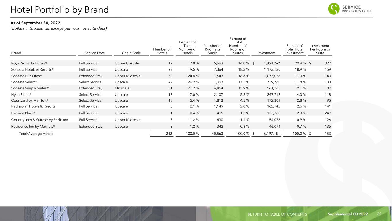
Task: Select the Royal Sonesta Hotels brand name
Action: [x=29, y=63]
